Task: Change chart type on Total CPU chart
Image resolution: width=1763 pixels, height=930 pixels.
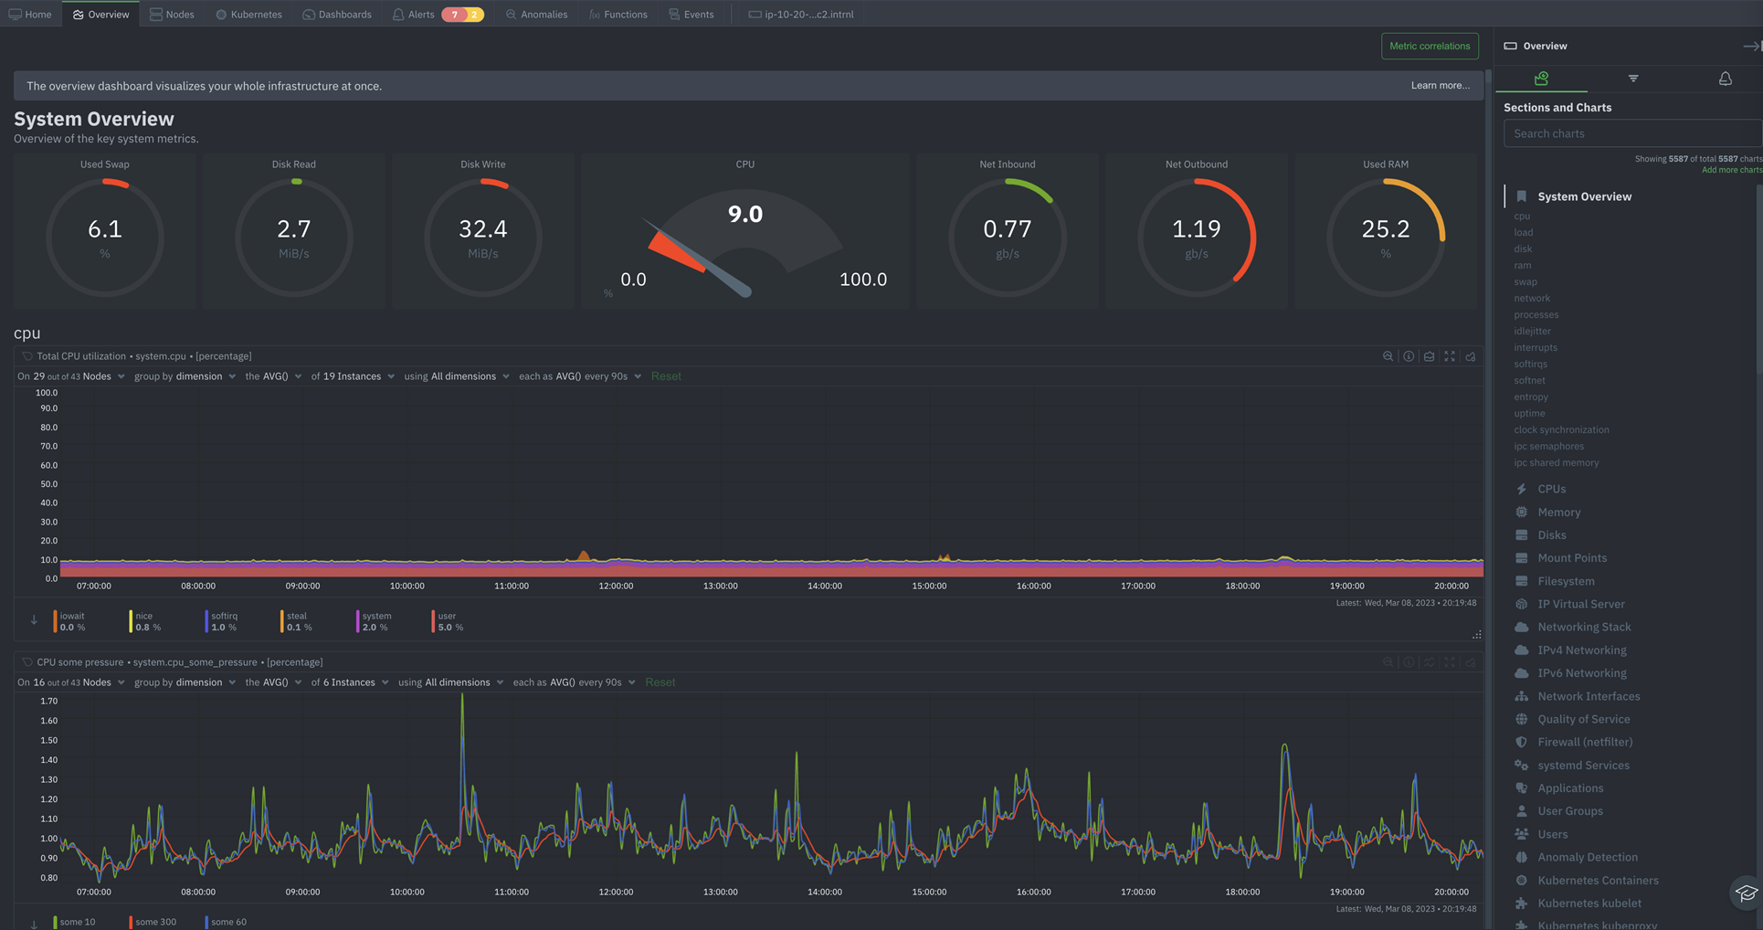Action: click(x=1430, y=356)
